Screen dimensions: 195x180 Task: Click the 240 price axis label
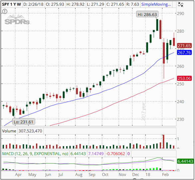181,102
